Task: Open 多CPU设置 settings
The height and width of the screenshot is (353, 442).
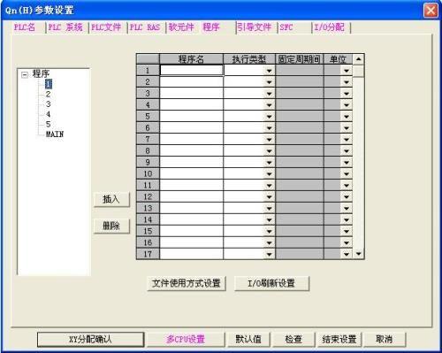Action: click(x=186, y=340)
